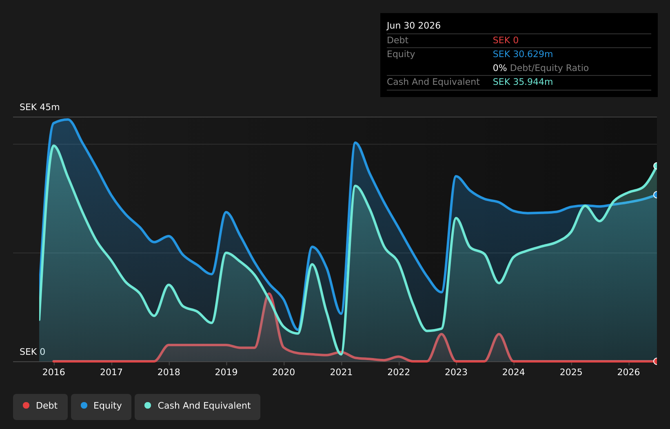Toggle the Debt series legend button

click(x=40, y=407)
